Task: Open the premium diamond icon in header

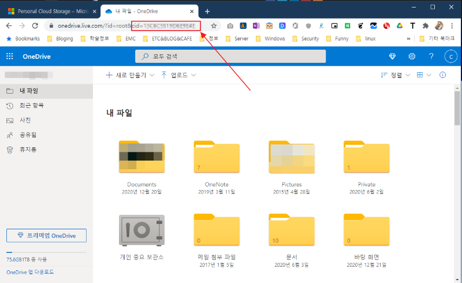Action: pyautogui.click(x=392, y=56)
